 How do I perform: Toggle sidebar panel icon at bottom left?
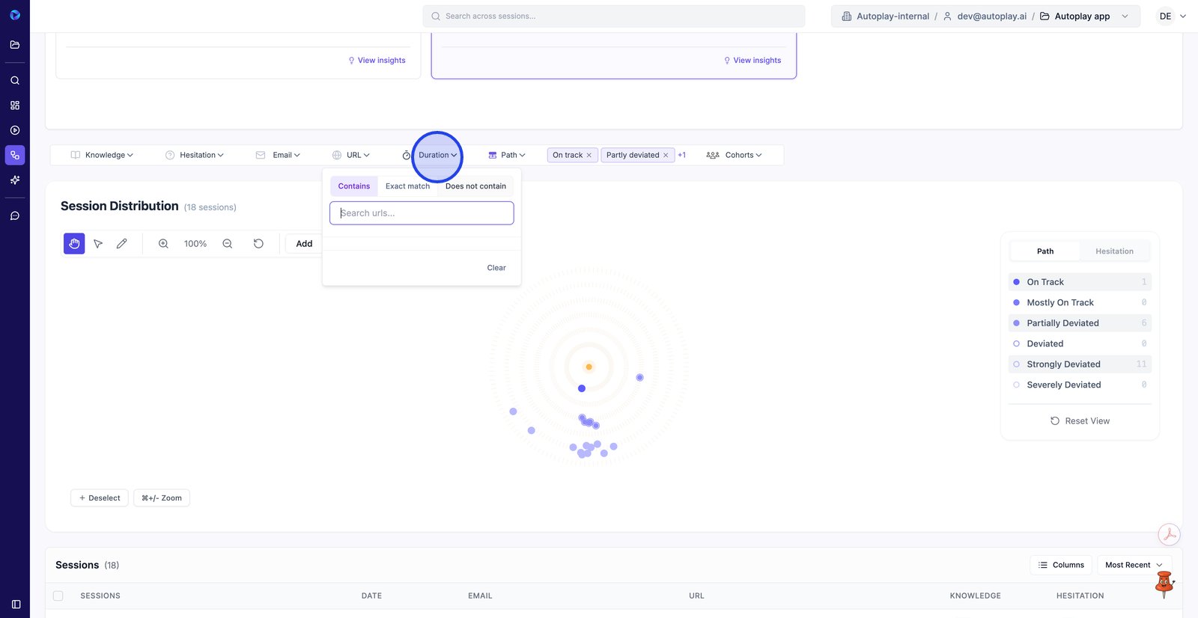(16, 604)
